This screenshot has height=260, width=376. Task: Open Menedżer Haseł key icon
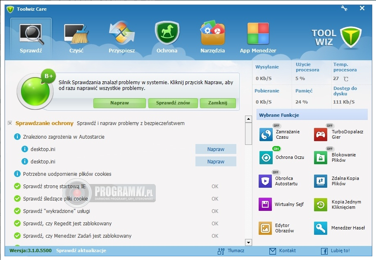click(x=321, y=228)
